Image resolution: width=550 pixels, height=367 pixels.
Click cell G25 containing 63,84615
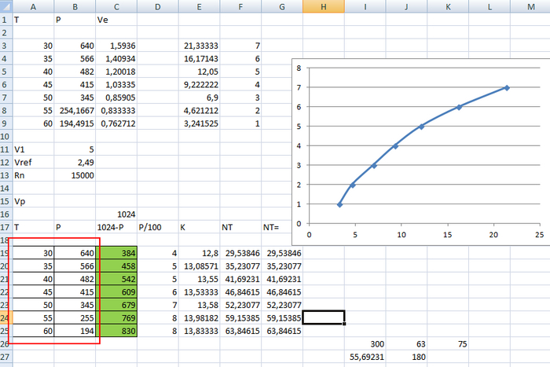click(281, 331)
